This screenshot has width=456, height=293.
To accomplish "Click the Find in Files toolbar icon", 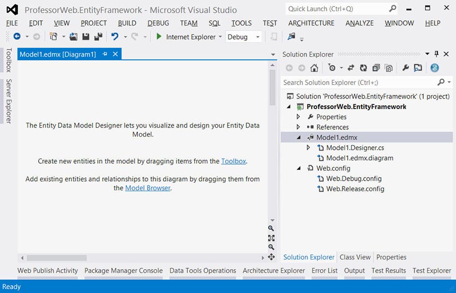I will pyautogui.click(x=292, y=37).
